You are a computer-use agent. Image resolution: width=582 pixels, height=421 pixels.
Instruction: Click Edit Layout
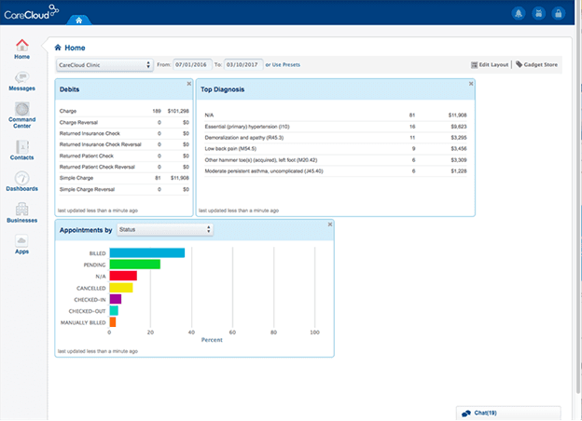click(491, 65)
